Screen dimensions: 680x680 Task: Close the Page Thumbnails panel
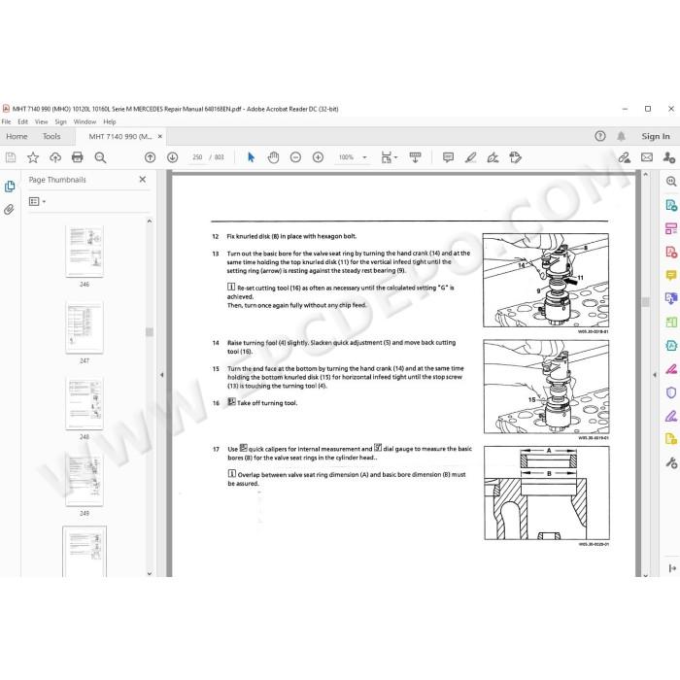click(x=142, y=179)
